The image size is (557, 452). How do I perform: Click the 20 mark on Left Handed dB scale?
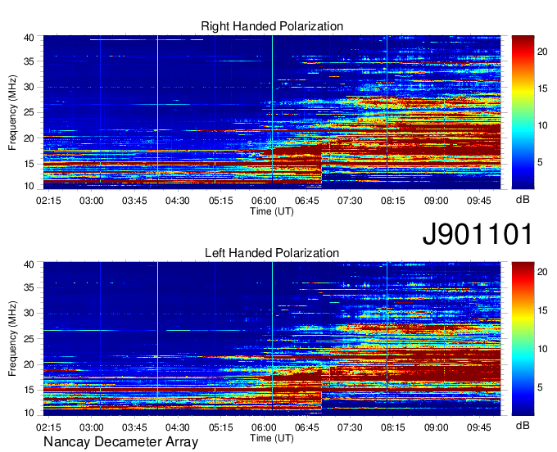[x=542, y=273]
